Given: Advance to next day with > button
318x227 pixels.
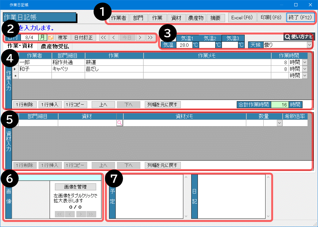Looking at the screenshot, I should click(x=140, y=38).
